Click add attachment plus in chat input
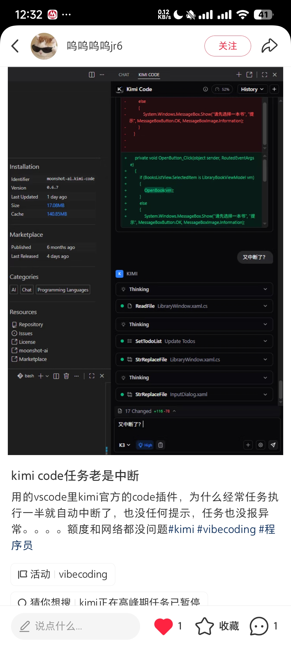 248,445
